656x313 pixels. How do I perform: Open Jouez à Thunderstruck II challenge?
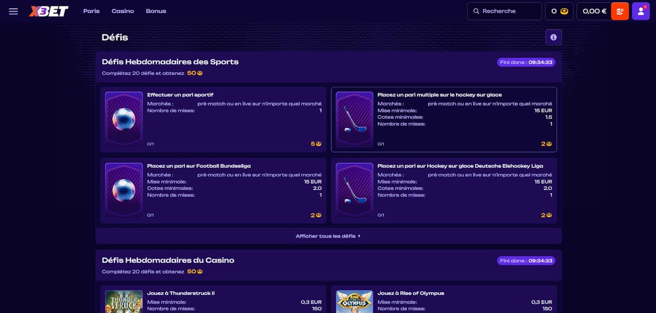[214, 299]
